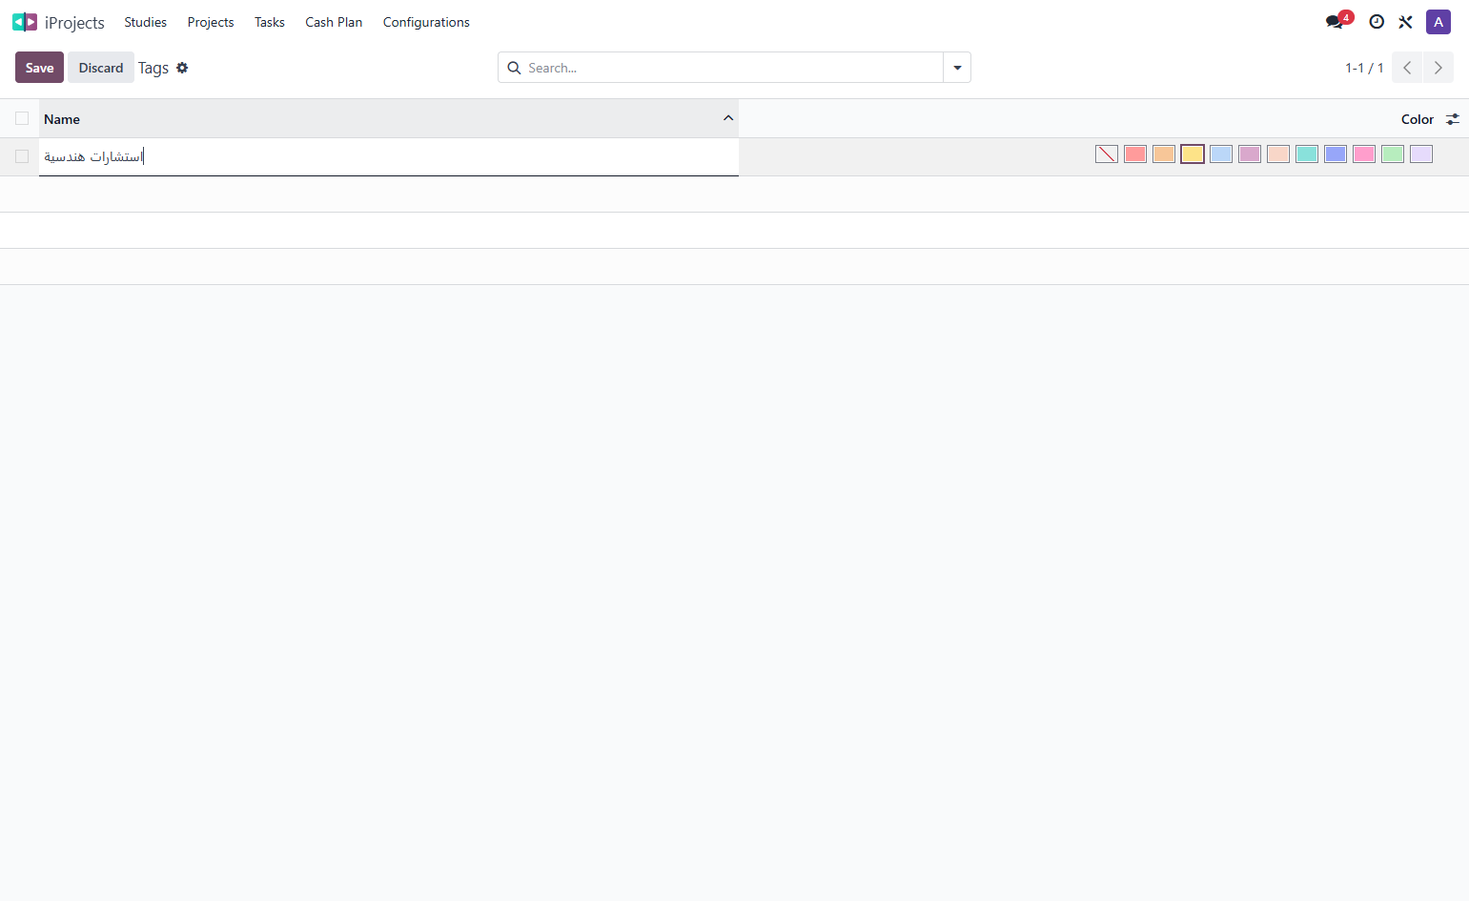Pick the salmon peach color swatch
The height and width of the screenshot is (901, 1469).
(x=1278, y=154)
